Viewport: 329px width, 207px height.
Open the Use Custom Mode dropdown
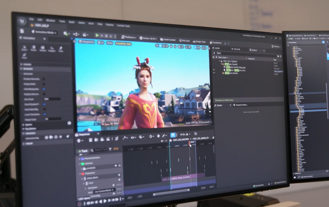pos(104,191)
